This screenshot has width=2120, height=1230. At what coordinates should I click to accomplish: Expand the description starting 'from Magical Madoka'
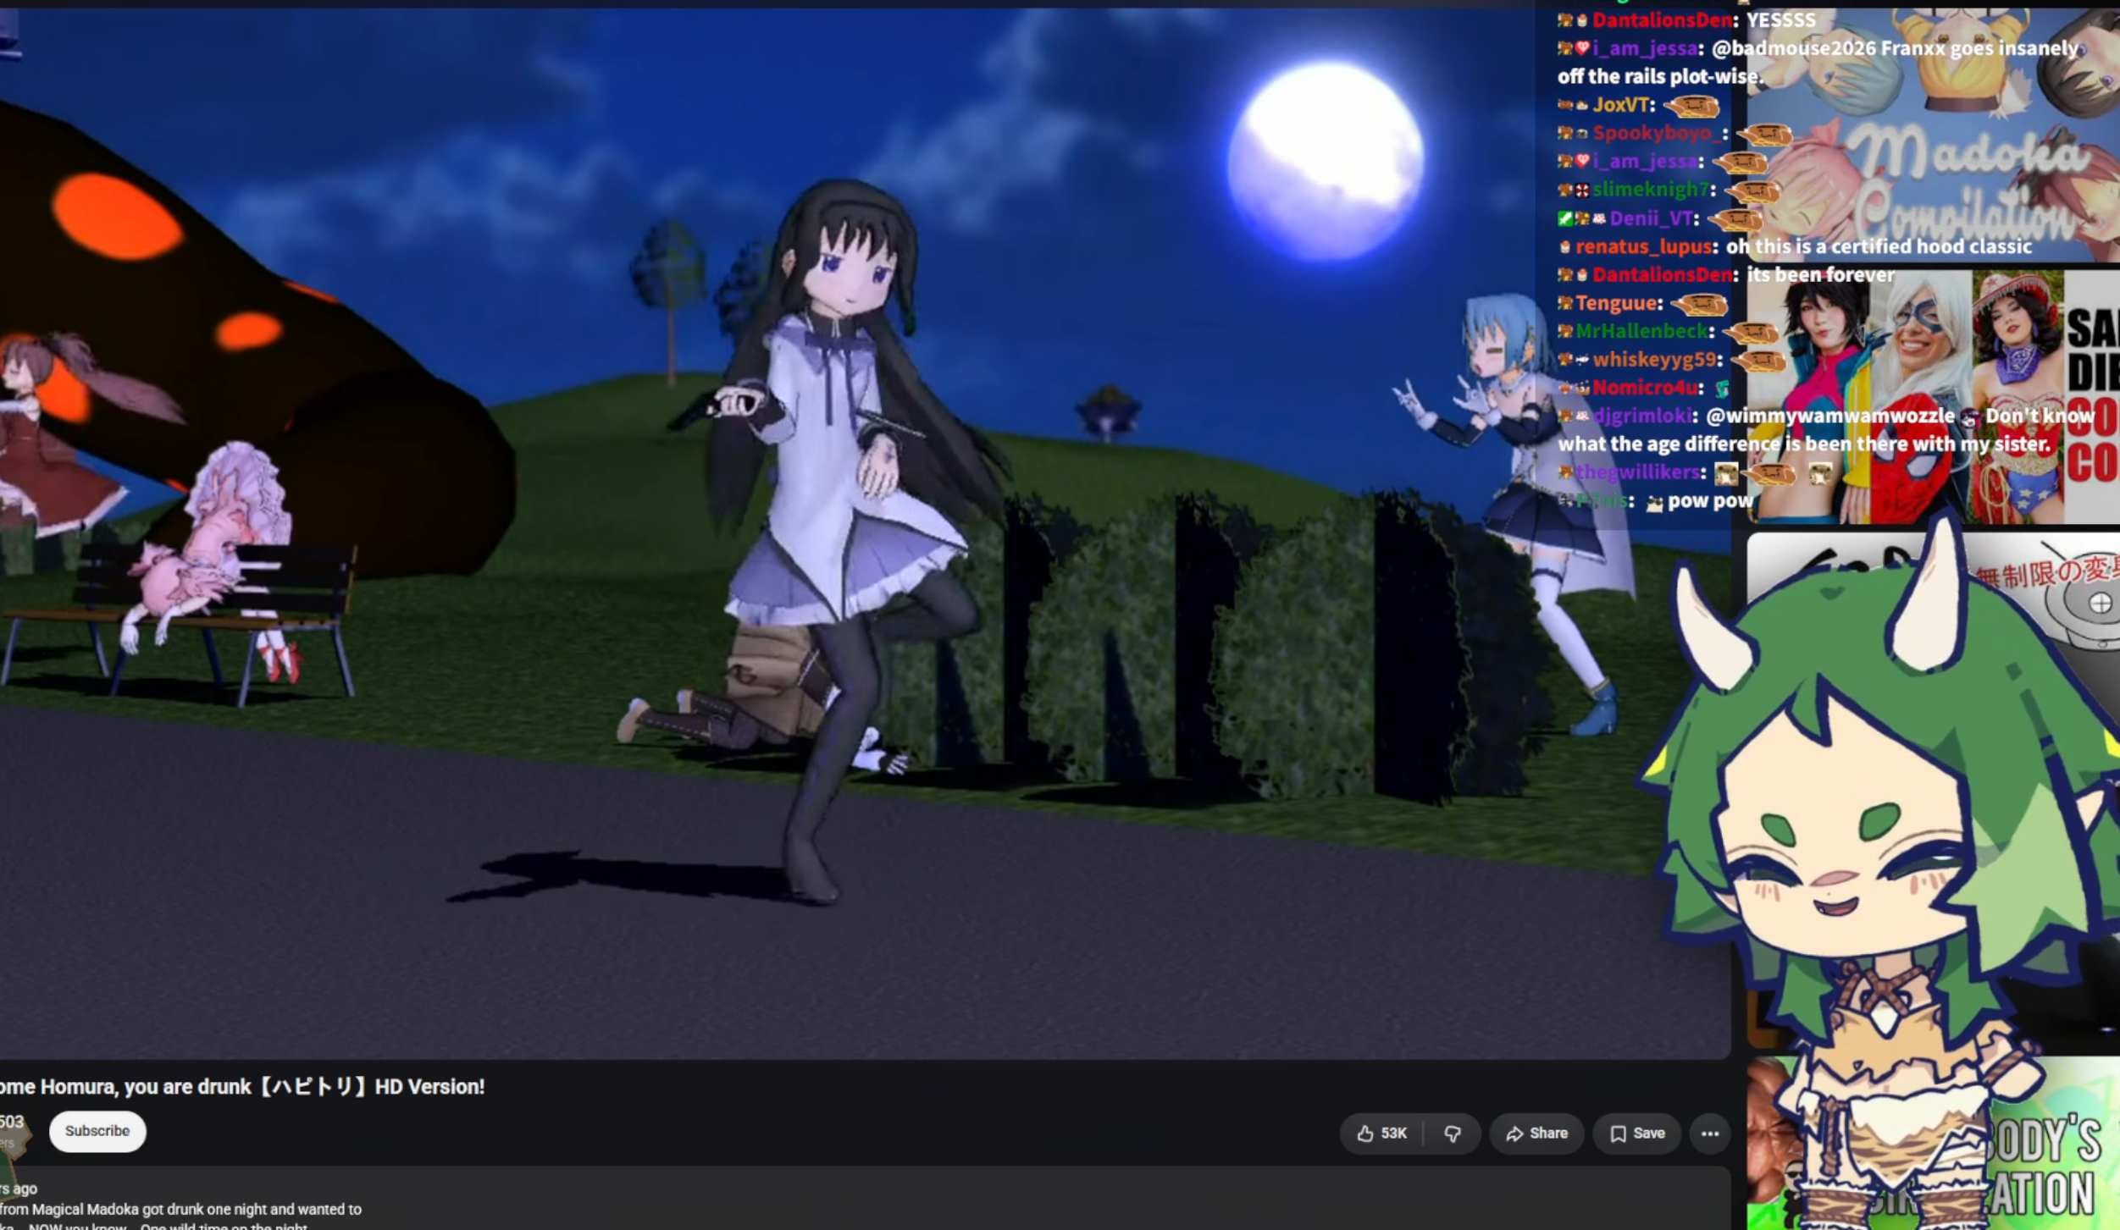click(x=866, y=1199)
